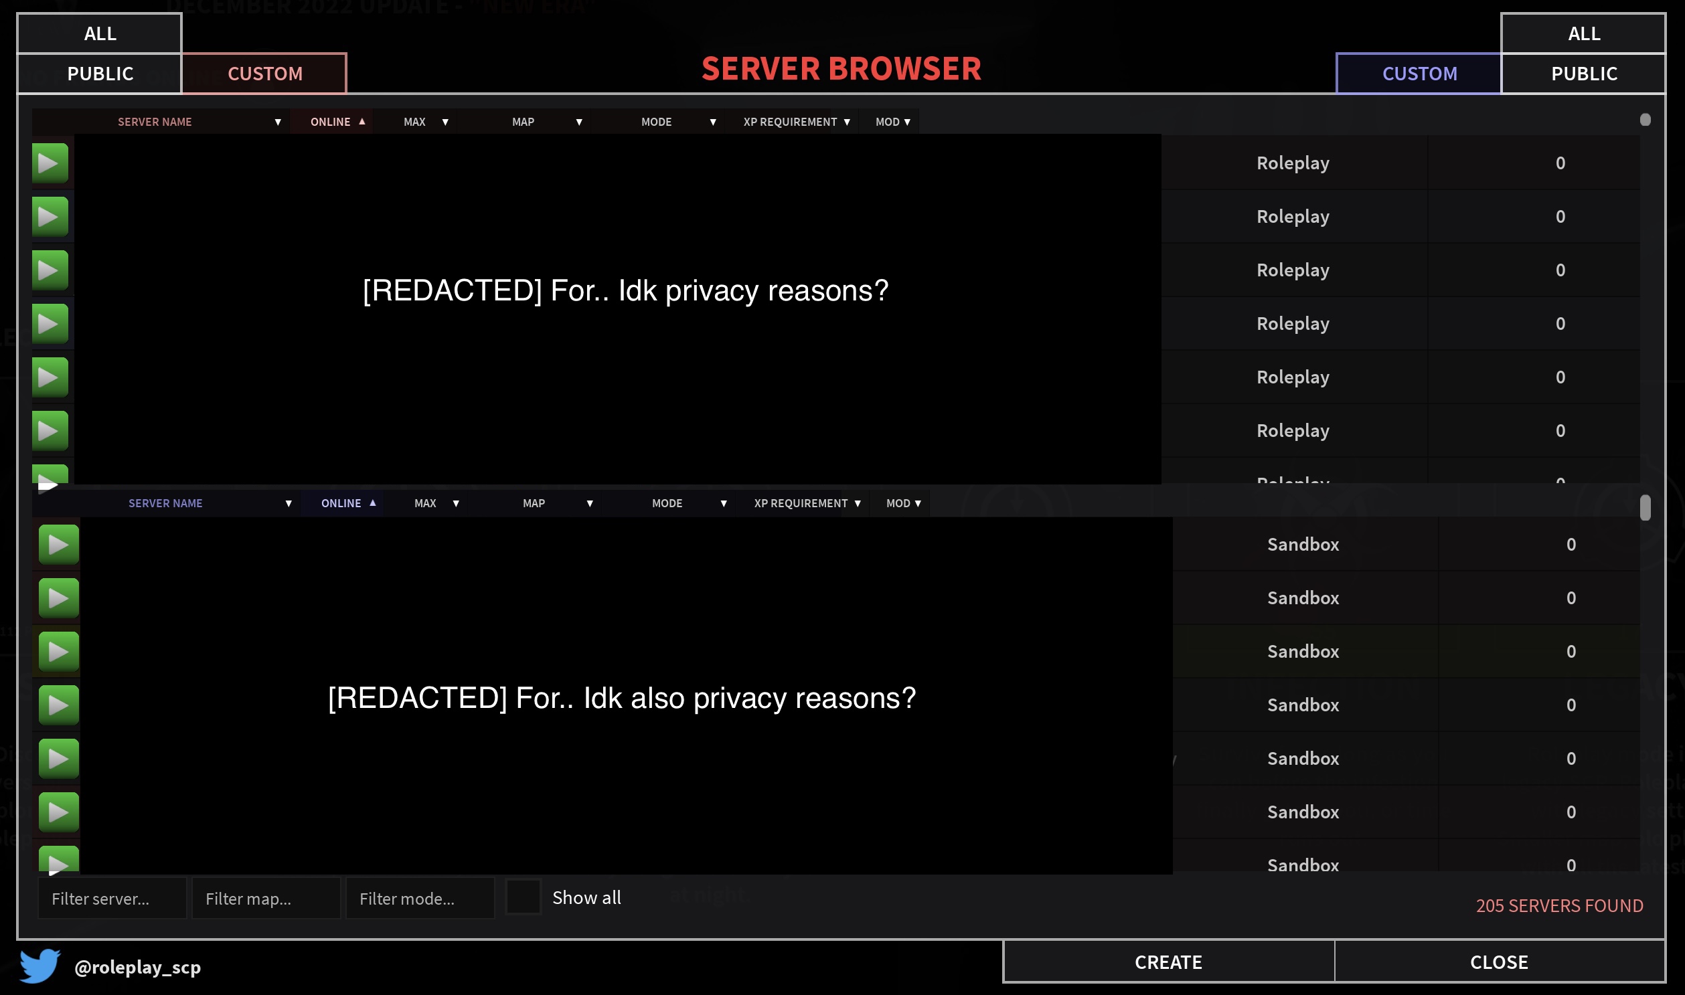
Task: Expand MODE column sort dropdown
Action: [x=712, y=121]
